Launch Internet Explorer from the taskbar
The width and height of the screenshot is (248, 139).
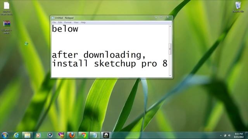tap(16, 135)
